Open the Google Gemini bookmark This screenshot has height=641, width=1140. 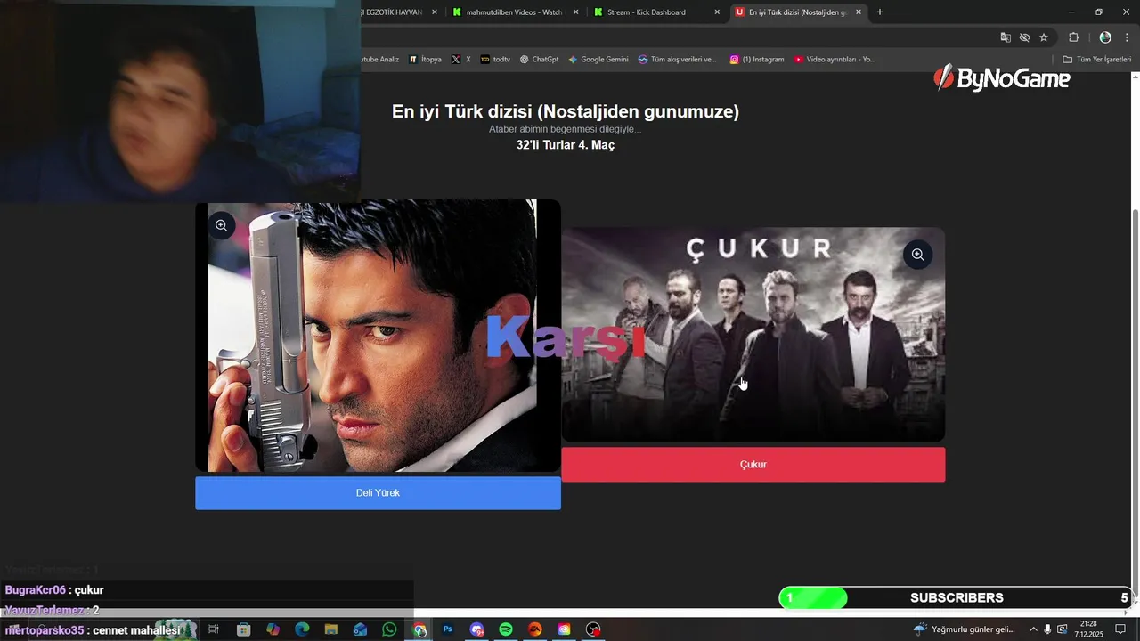coord(598,60)
